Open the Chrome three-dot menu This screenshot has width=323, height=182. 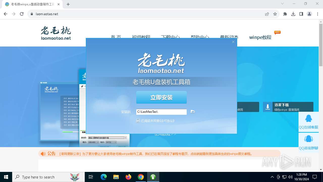tap(317, 14)
